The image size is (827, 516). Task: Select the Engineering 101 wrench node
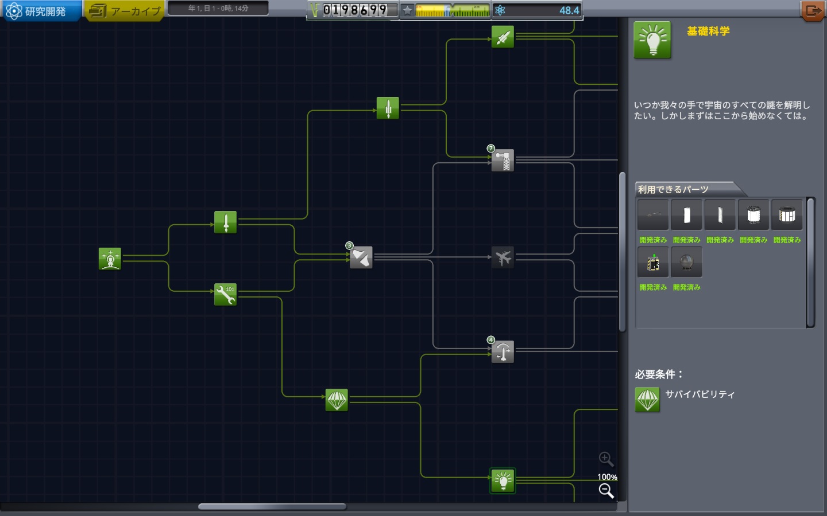(225, 294)
